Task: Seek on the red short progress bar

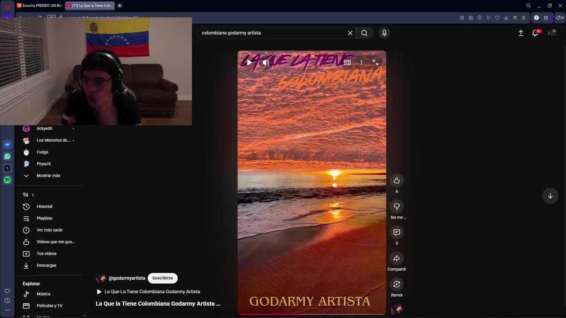Action: [312, 314]
